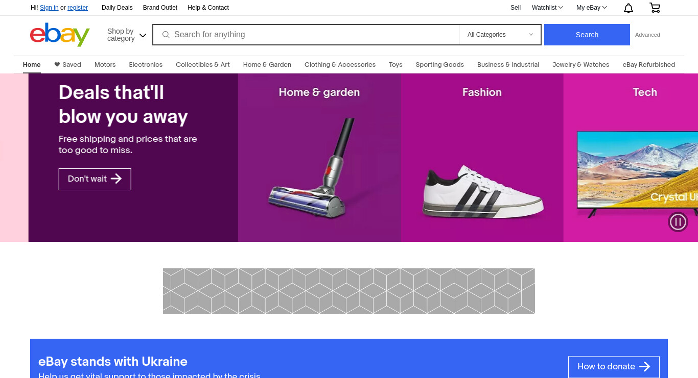
Task: Click the 'eBay stands with Ukraine' heading
Action: tap(113, 362)
